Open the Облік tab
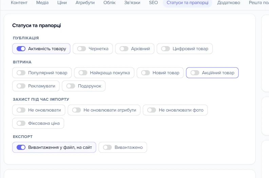This screenshot has width=269, height=178. (x=110, y=3)
